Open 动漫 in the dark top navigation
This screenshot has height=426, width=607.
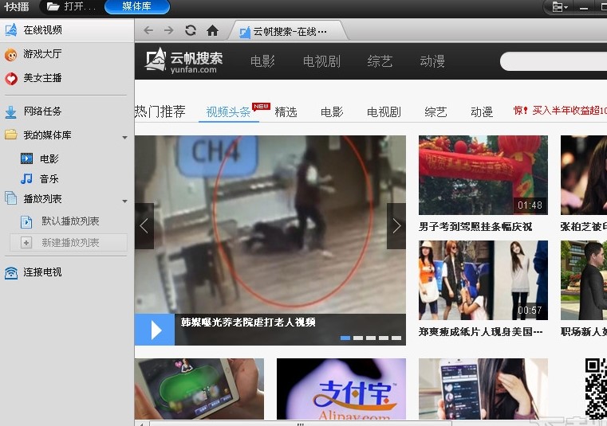[x=432, y=61]
